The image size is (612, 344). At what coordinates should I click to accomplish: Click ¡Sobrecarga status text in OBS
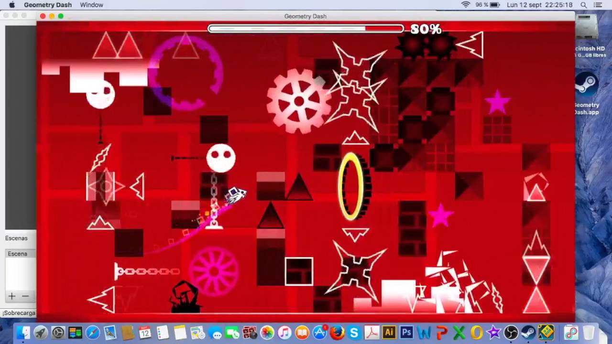pyautogui.click(x=19, y=313)
